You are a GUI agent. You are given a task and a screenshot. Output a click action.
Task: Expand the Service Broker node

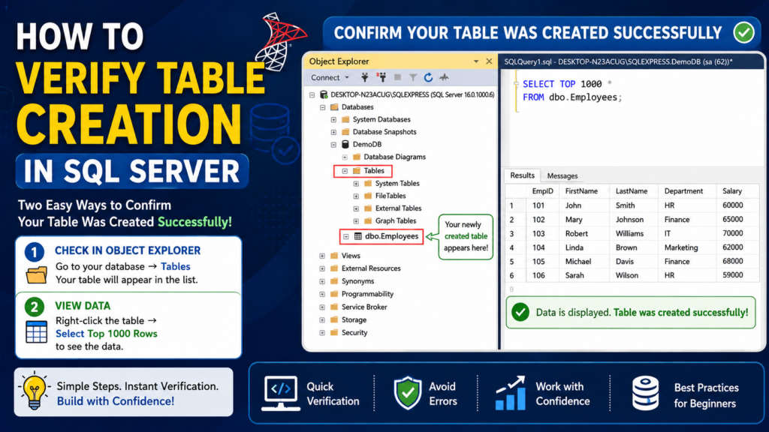322,307
